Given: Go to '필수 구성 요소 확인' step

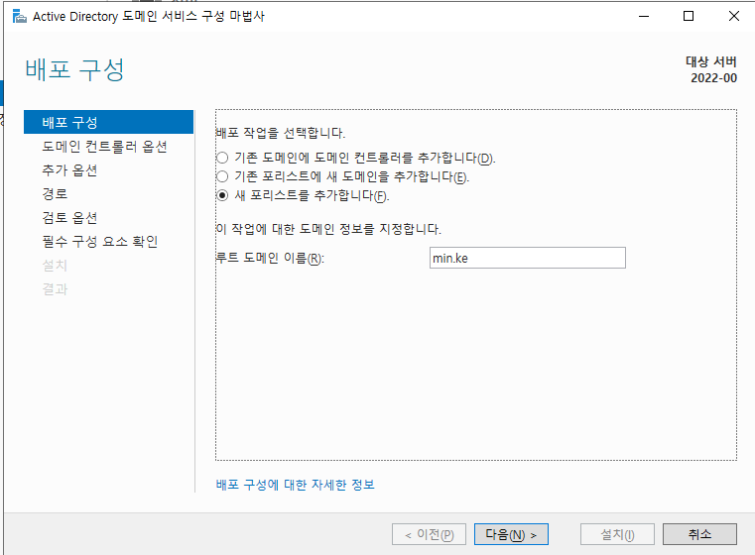Looking at the screenshot, I should tap(100, 242).
